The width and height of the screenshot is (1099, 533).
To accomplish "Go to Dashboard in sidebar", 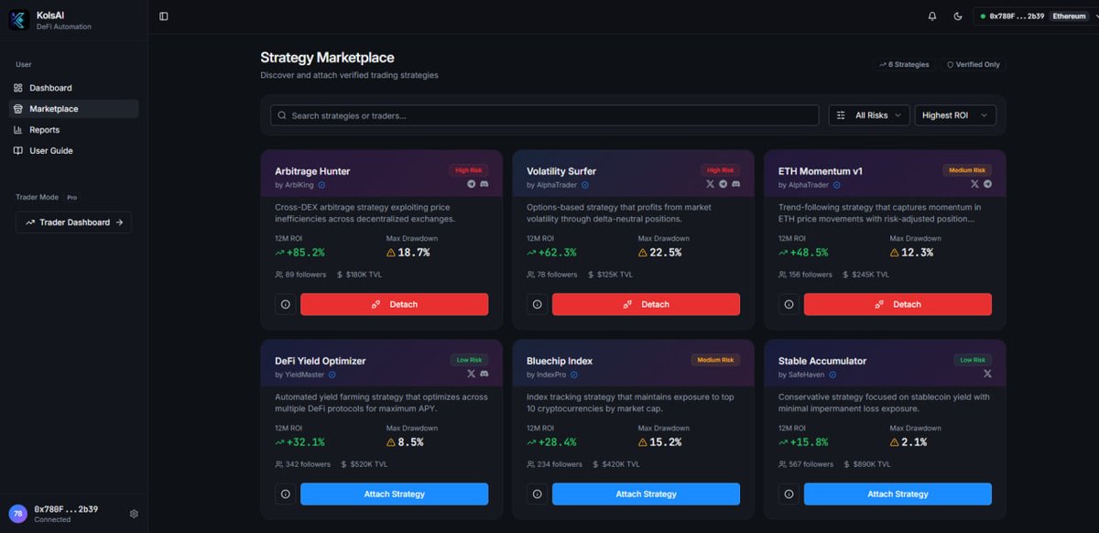I will pyautogui.click(x=73, y=88).
